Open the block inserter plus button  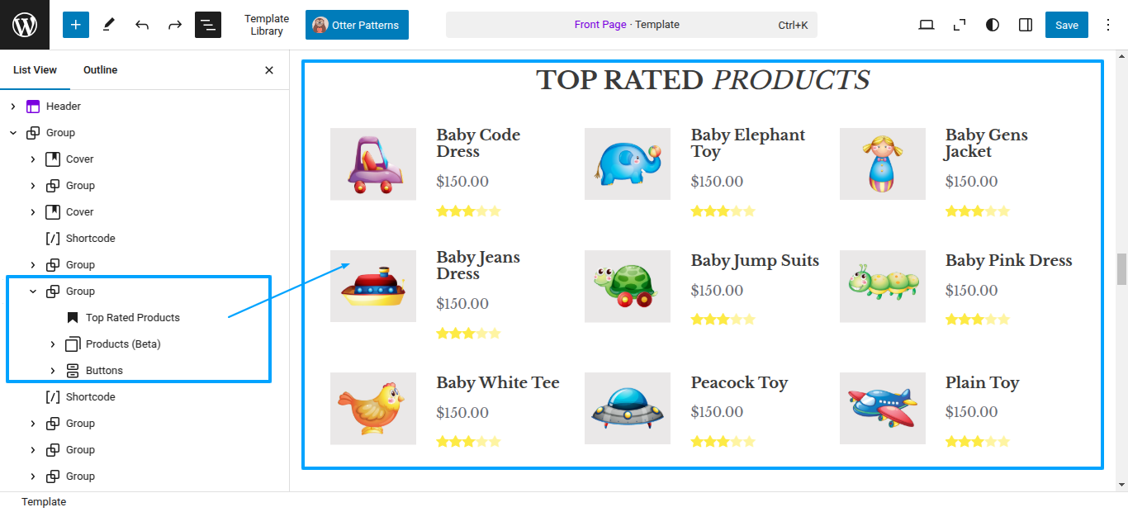pyautogui.click(x=75, y=25)
